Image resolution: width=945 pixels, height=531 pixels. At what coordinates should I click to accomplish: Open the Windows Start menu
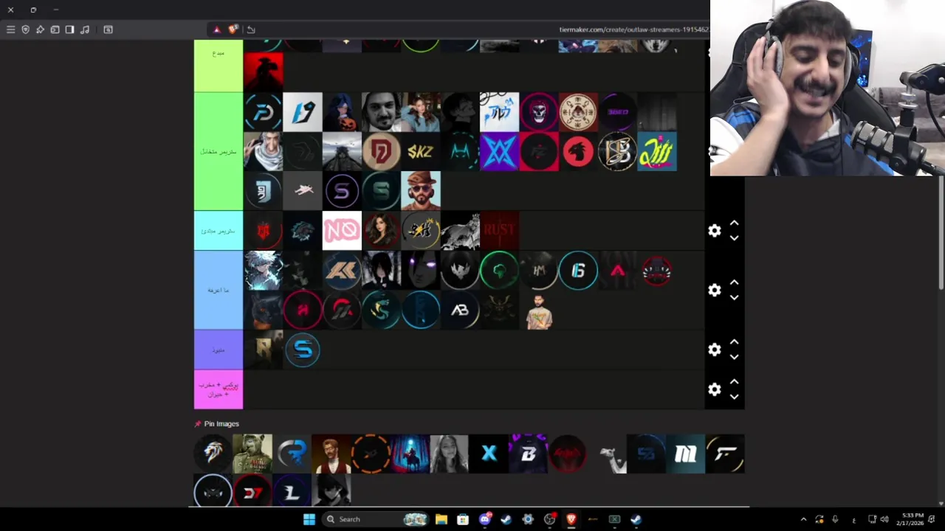(x=309, y=519)
